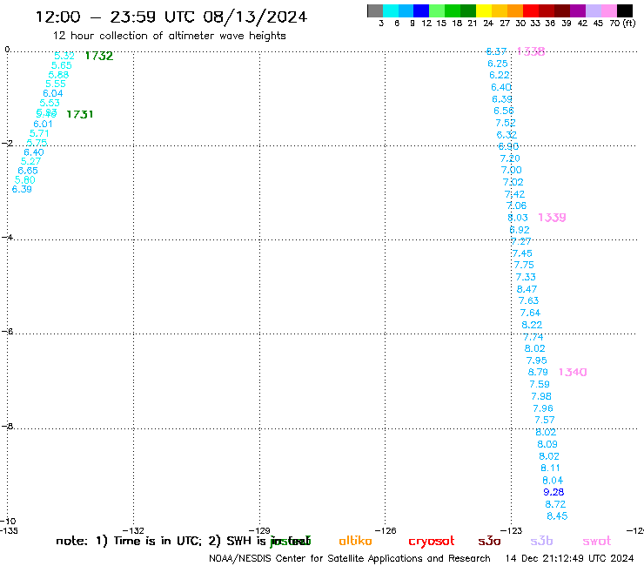Click the wave height value 7.20
This screenshot has width=644, height=566.
pos(510,158)
